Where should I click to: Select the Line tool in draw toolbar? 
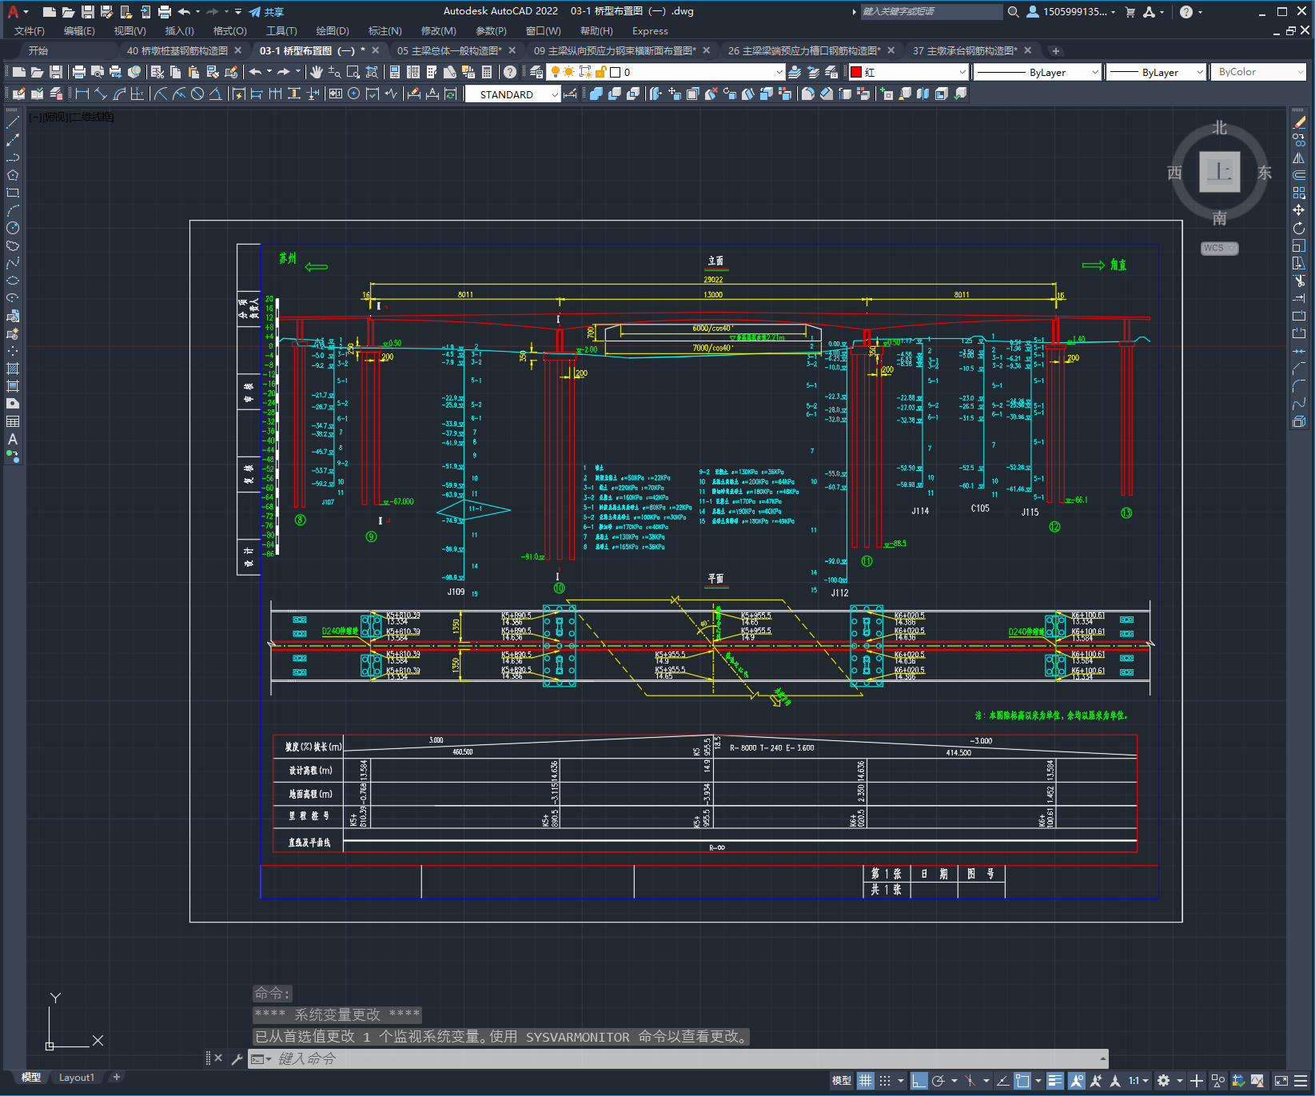[13, 122]
